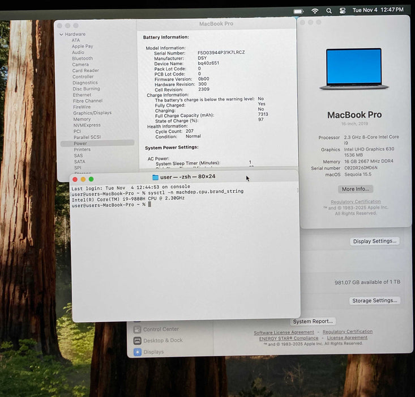
Task: Select Controller in hardware list
Action: (x=83, y=77)
